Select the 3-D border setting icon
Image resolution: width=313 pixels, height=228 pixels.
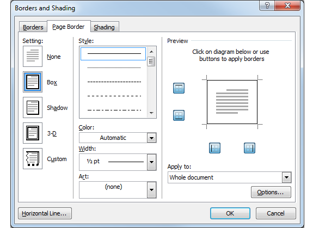pyautogui.click(x=33, y=133)
